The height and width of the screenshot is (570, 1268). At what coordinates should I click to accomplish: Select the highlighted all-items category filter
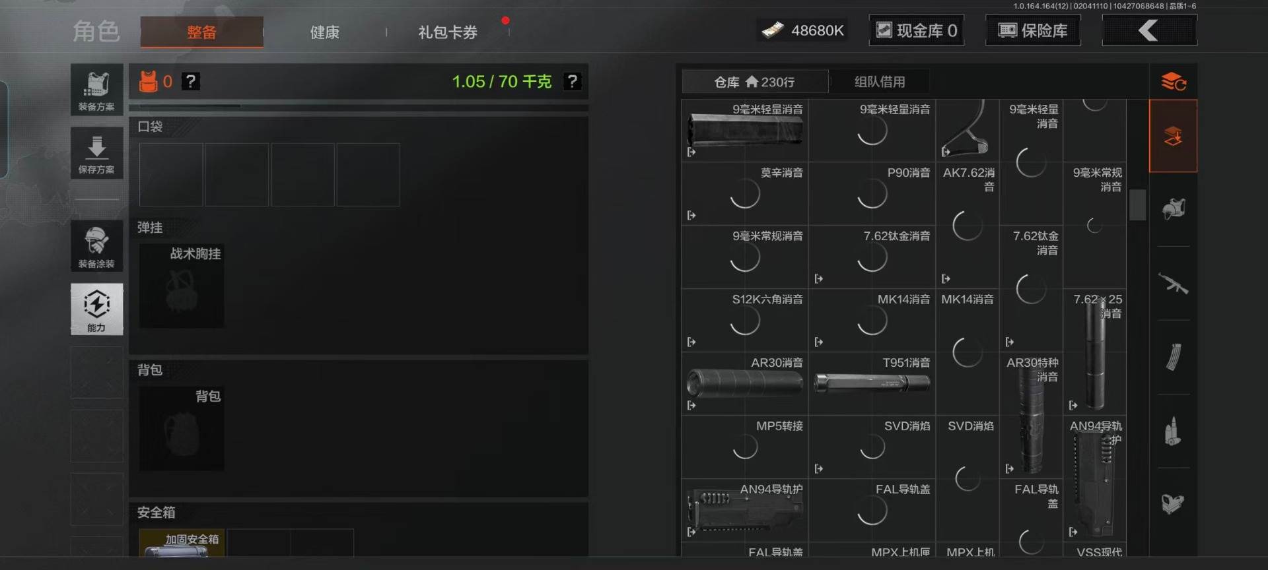coord(1174,137)
